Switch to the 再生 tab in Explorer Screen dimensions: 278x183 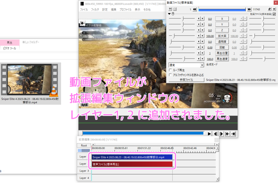coord(10,43)
